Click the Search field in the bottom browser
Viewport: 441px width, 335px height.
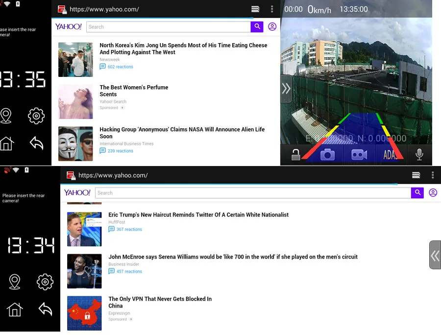pos(253,193)
